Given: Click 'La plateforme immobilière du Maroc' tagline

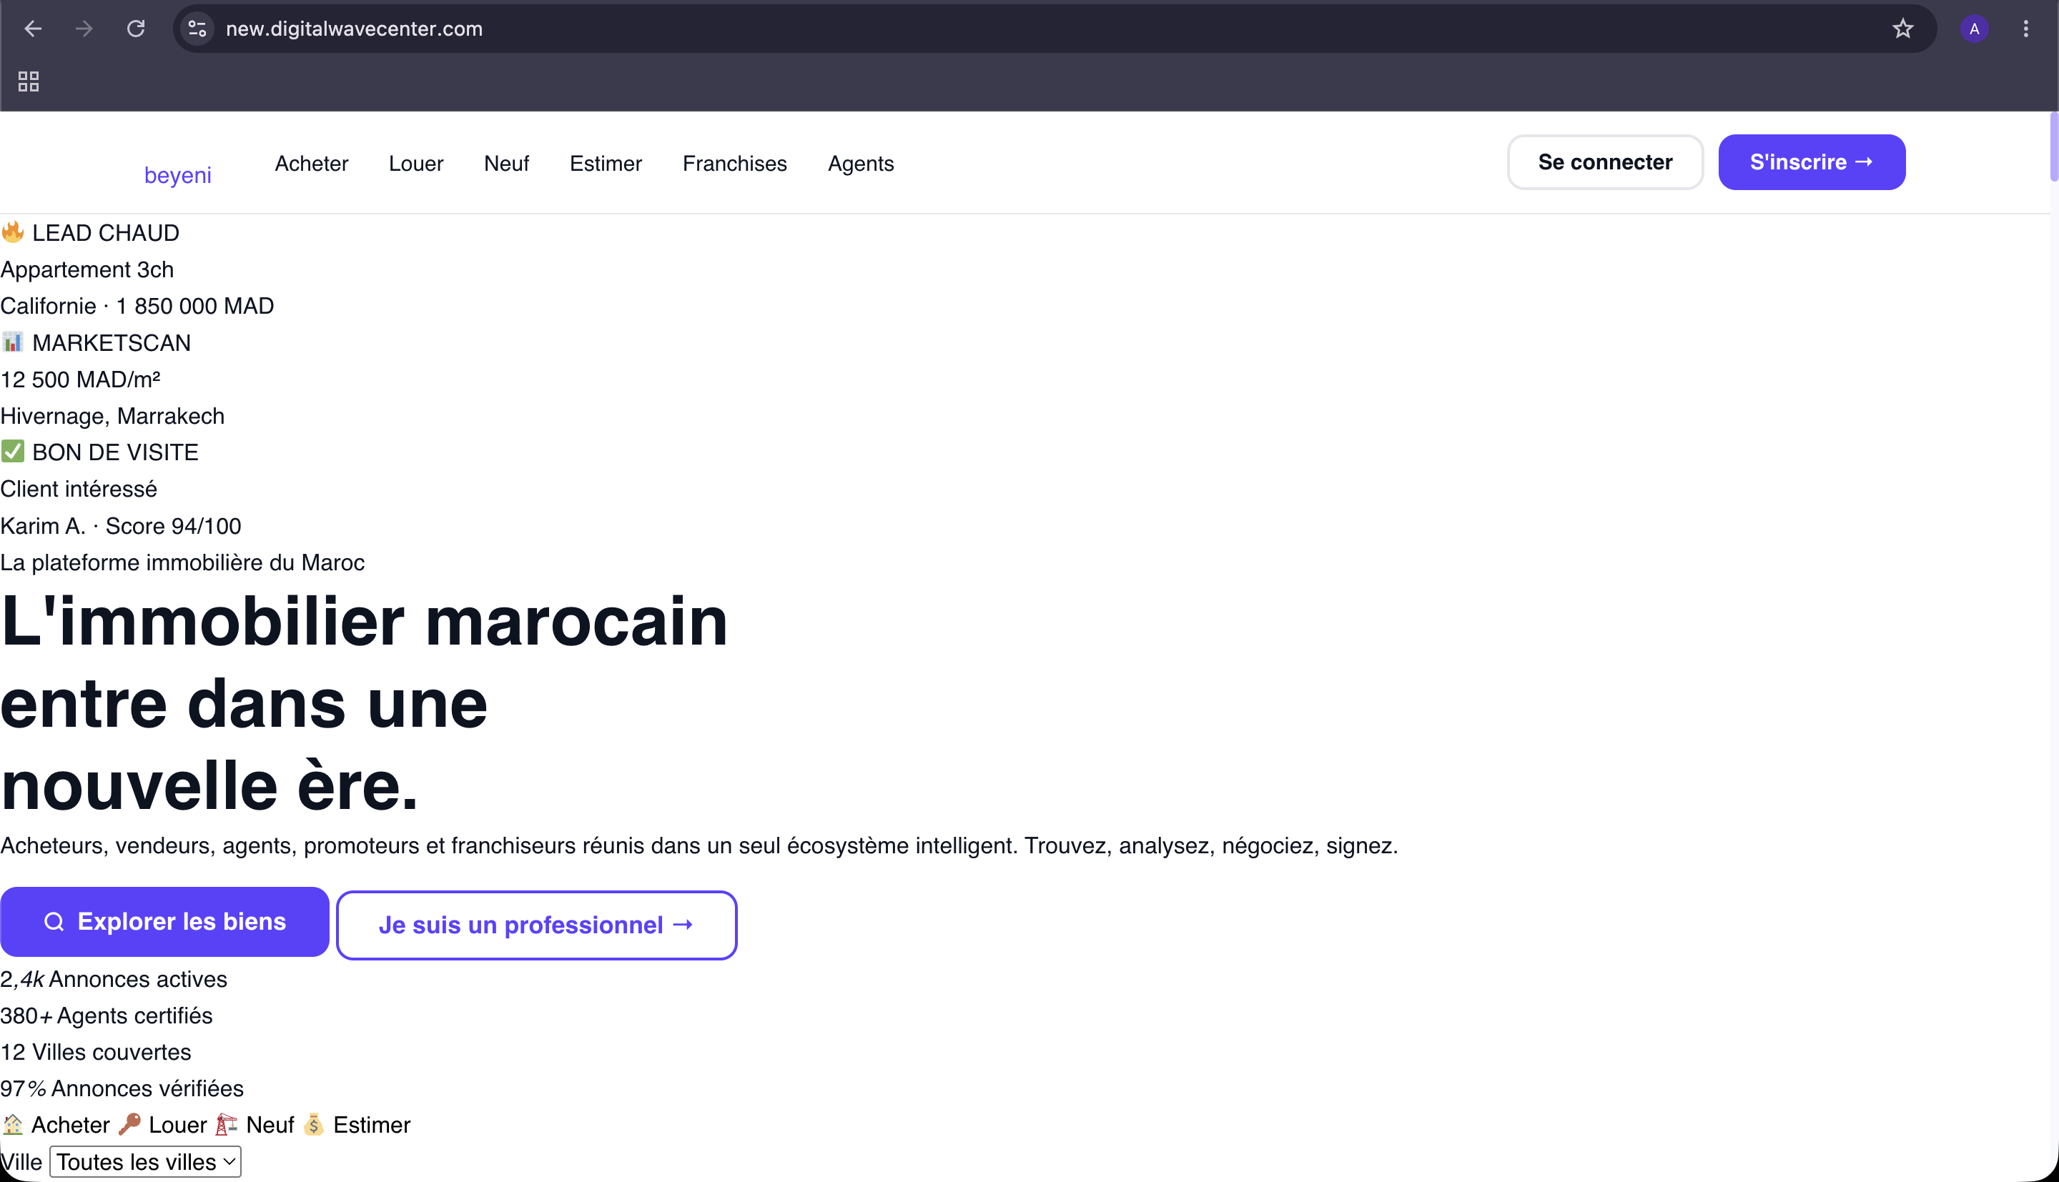Looking at the screenshot, I should click(x=183, y=562).
